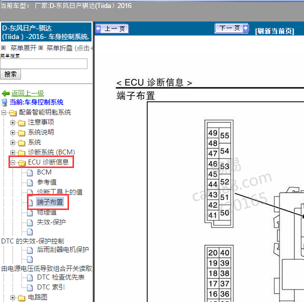This screenshot has height=302, width=304.
Task: Click 失效-保护 document icon
Action: tap(30, 222)
